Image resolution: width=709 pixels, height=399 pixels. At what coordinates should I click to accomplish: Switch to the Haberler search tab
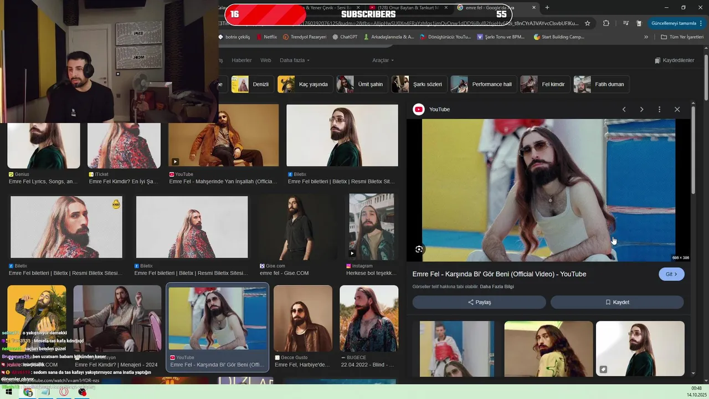(242, 60)
